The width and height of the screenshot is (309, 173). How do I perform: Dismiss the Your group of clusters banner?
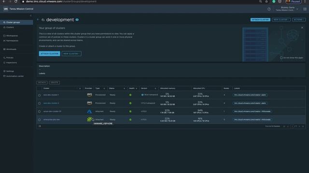click(x=302, y=28)
